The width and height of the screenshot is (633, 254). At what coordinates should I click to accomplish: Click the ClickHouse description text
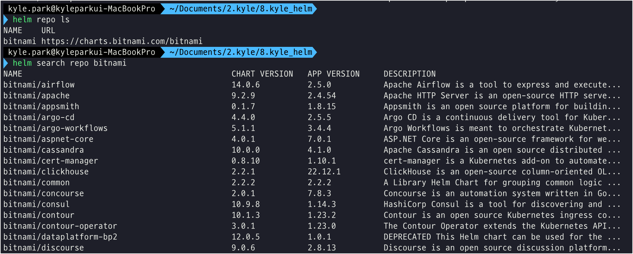click(x=502, y=172)
